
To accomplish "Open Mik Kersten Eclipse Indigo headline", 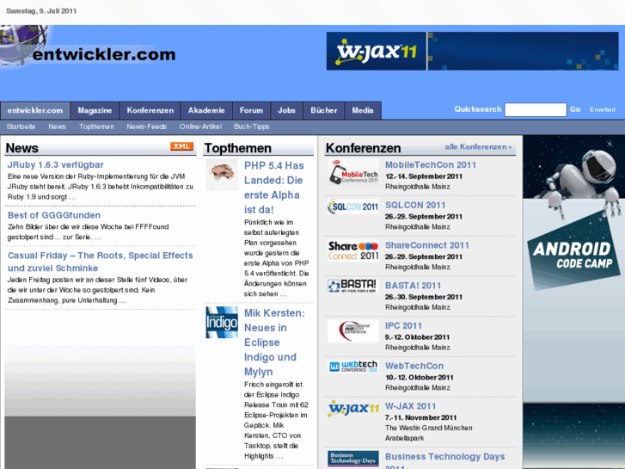I will pos(274,342).
